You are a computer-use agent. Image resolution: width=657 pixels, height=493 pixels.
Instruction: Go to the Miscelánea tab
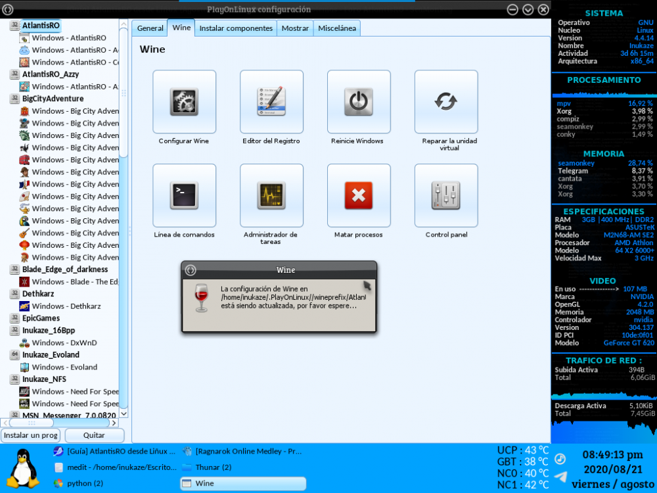coord(337,28)
